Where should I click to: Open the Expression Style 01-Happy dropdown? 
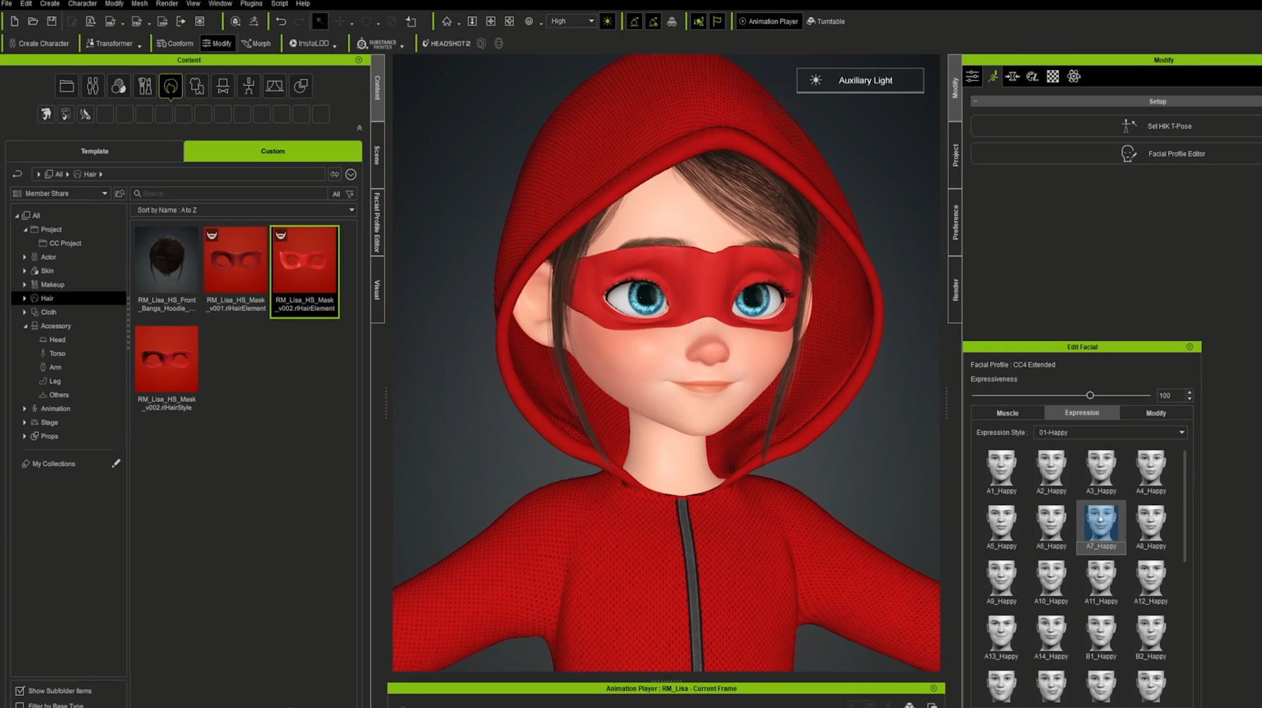[1110, 432]
